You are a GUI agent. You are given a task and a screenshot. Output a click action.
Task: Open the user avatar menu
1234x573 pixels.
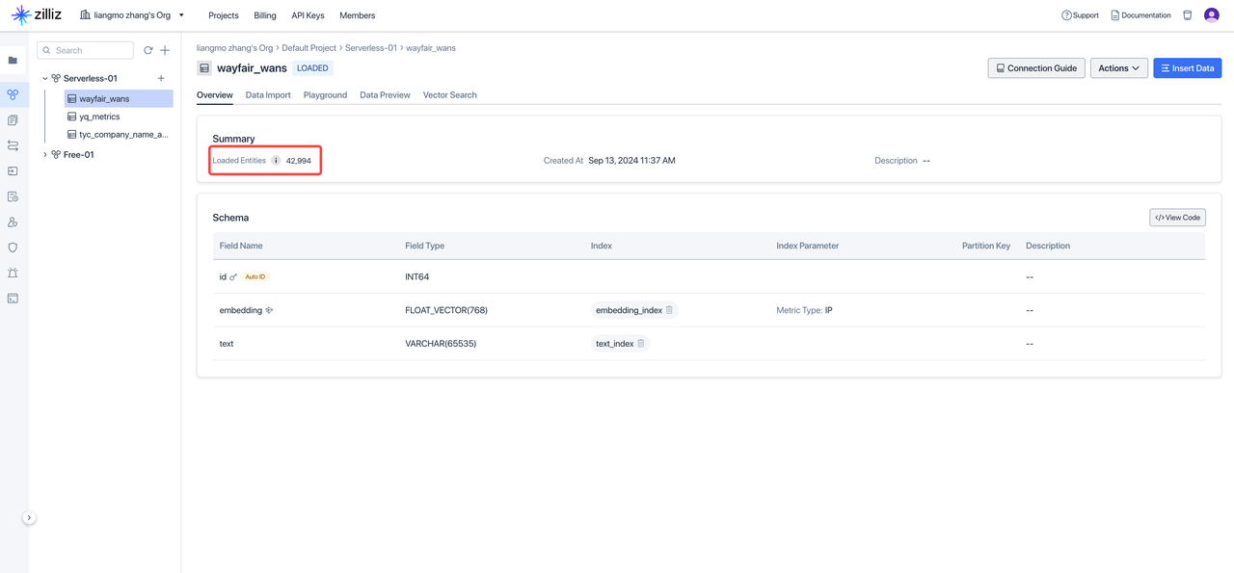pyautogui.click(x=1212, y=15)
